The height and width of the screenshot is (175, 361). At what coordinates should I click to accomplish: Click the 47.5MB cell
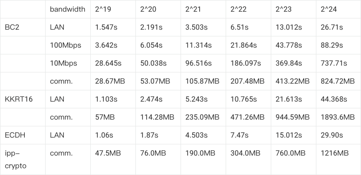108,153
